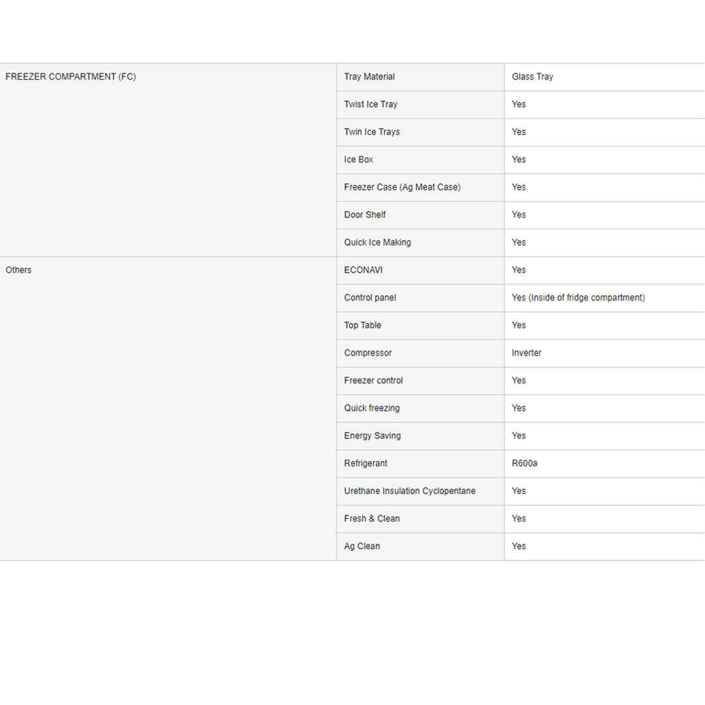Select the Tray Material label cell
The image size is (705, 705).
tap(369, 77)
